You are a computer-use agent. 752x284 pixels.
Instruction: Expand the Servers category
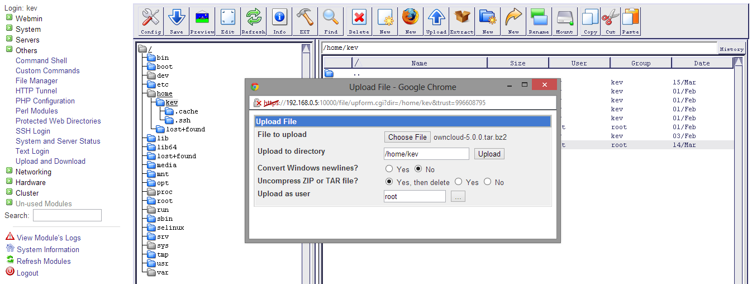tap(9, 40)
